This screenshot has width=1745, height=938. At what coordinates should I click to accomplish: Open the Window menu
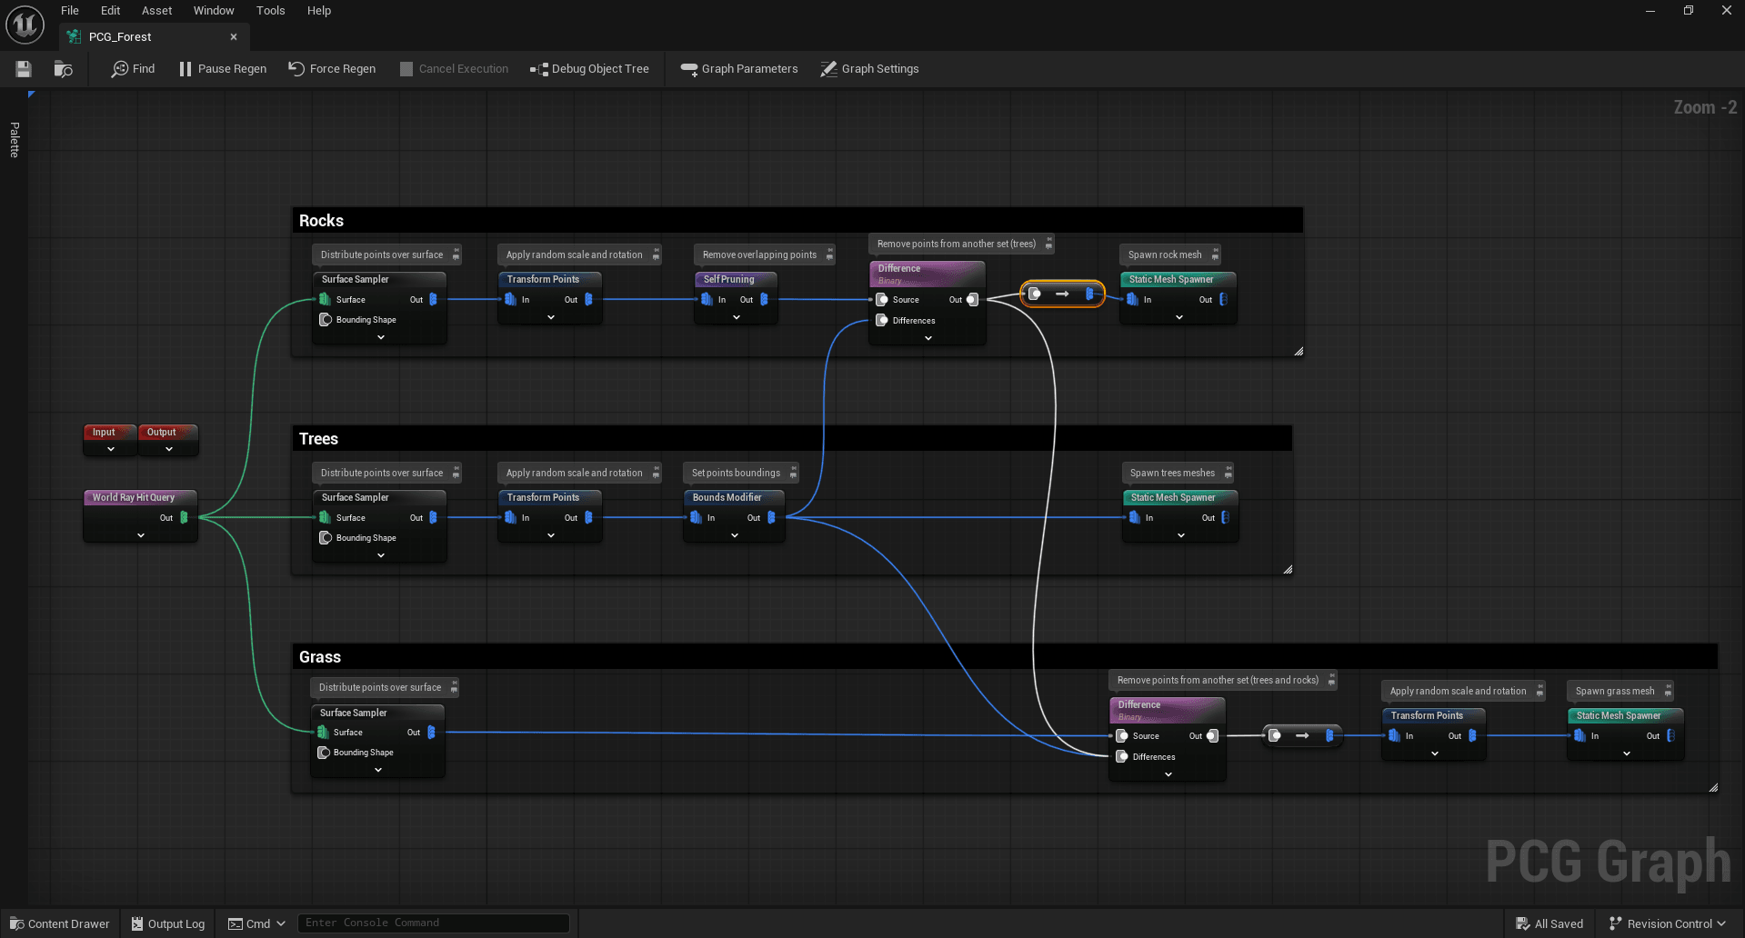pyautogui.click(x=214, y=11)
